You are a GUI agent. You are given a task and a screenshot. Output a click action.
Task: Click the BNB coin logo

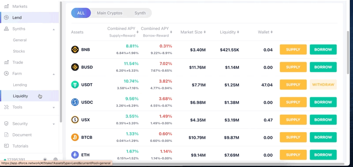(x=75, y=49)
